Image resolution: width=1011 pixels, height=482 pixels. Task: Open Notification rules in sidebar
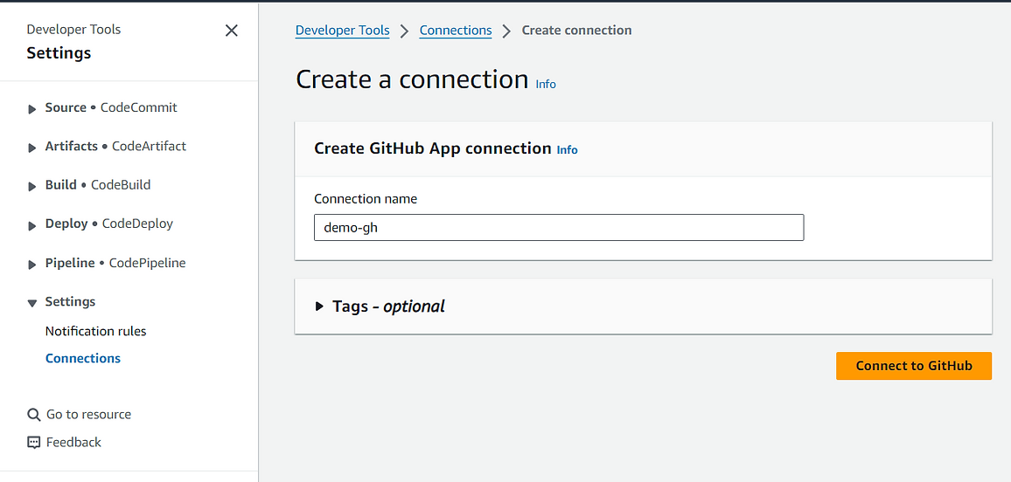point(95,332)
